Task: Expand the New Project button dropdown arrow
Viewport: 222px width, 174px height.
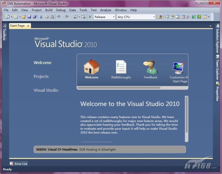Action: coord(12,17)
